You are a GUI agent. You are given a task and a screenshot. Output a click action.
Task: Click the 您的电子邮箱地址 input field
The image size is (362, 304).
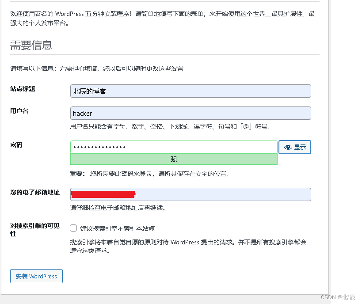tap(191, 194)
